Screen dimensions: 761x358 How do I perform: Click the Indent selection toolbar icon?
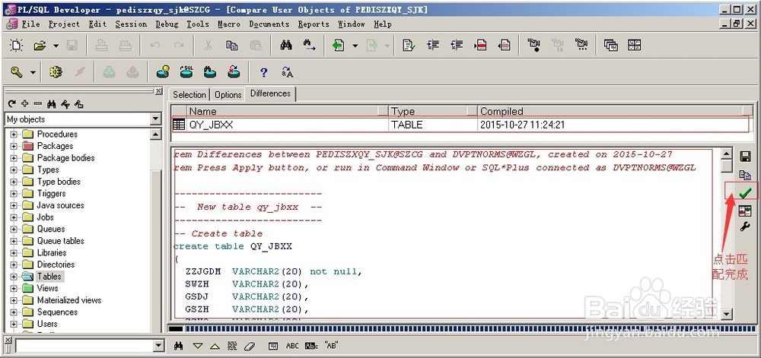click(433, 46)
